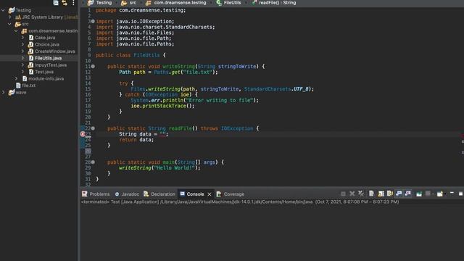
Task: Expand CreateWindow.java node
Action: (x=22, y=51)
